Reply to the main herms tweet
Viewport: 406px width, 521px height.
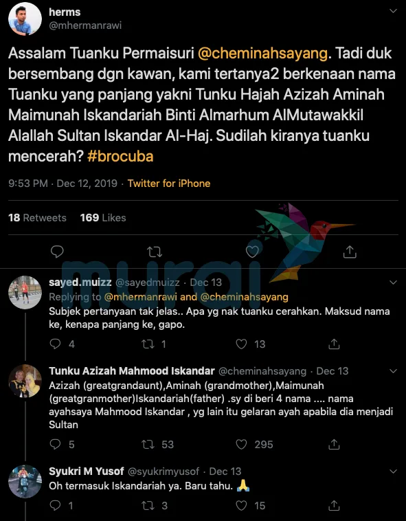click(x=57, y=252)
